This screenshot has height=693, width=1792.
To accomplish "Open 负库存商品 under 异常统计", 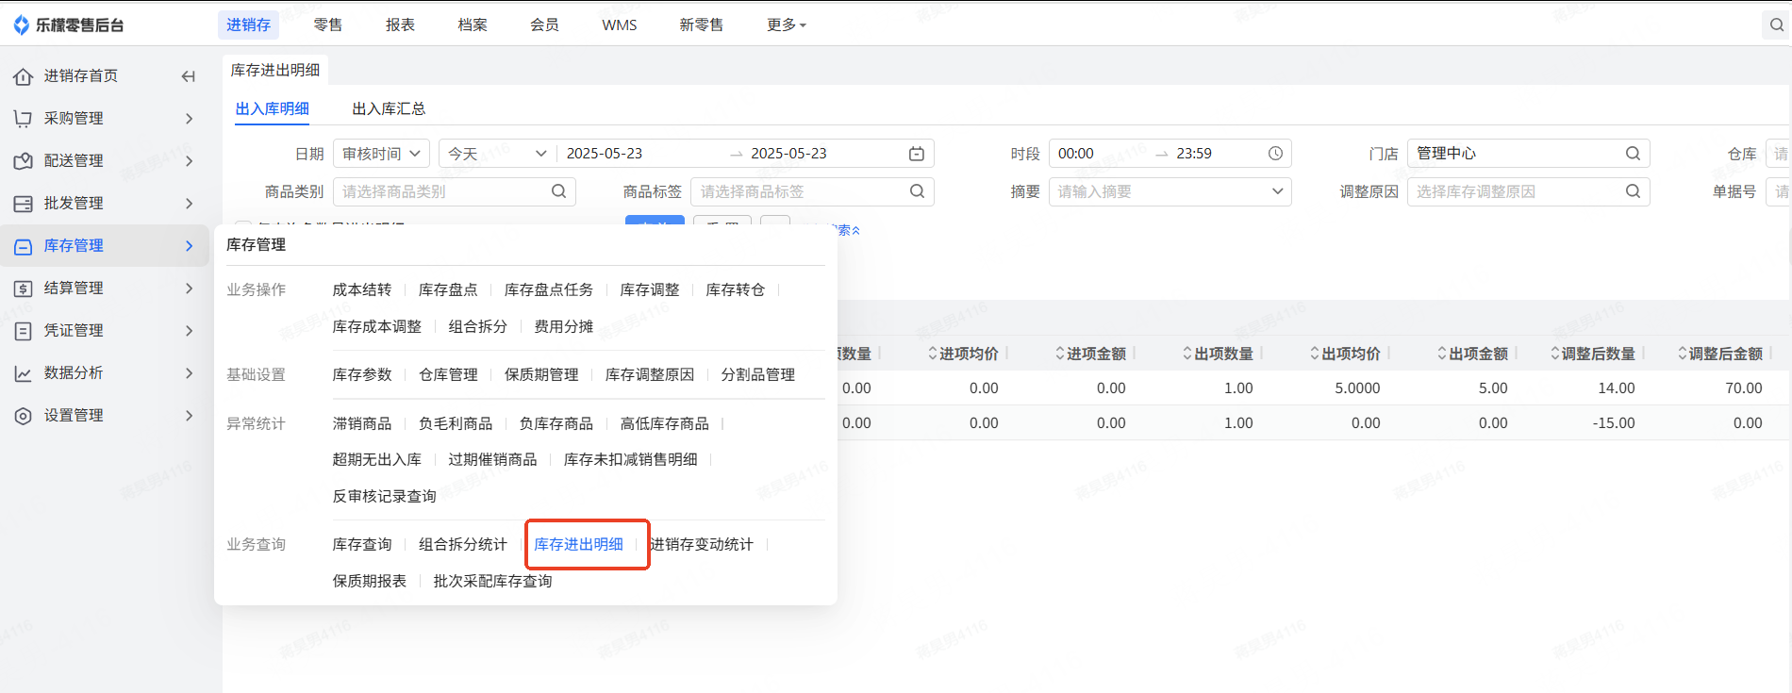I will (556, 424).
